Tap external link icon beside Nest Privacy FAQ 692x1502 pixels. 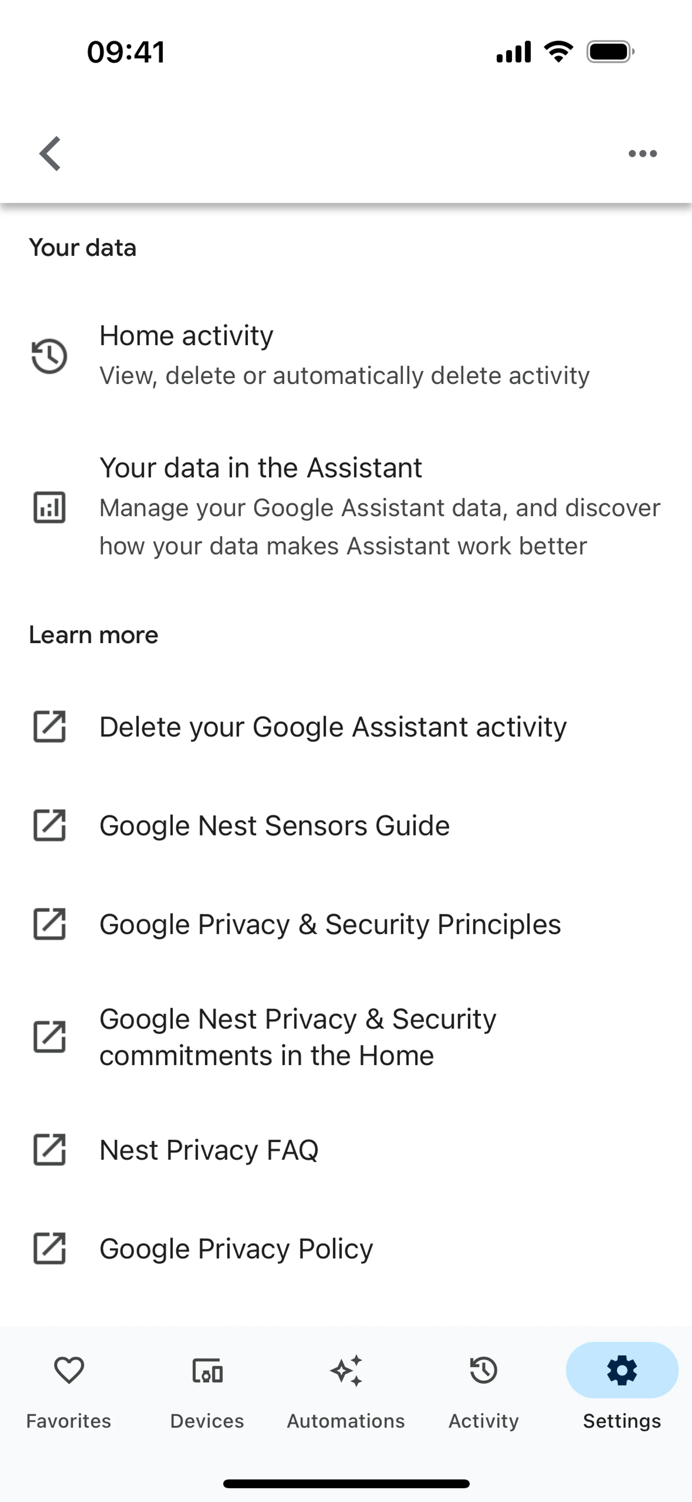(x=49, y=1150)
